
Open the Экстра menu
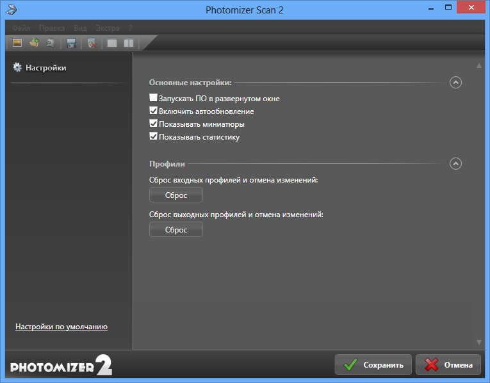tap(108, 28)
